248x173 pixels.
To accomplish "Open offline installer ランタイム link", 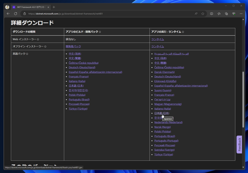I will 158,46.
